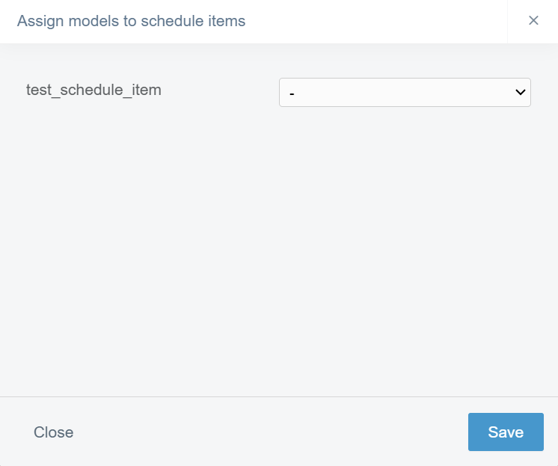Click the down arrow of the select box
The height and width of the screenshot is (466, 558).
tap(520, 93)
